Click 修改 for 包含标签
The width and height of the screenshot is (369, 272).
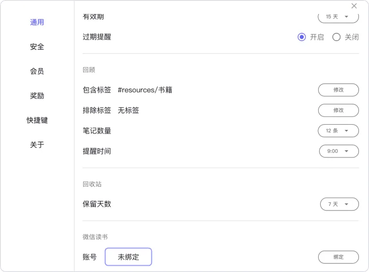(339, 90)
